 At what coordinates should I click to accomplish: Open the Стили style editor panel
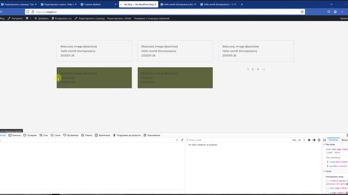pos(55,135)
